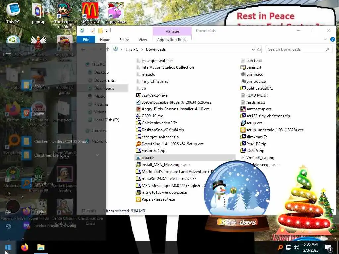Open the volume tray icon

point(296,247)
